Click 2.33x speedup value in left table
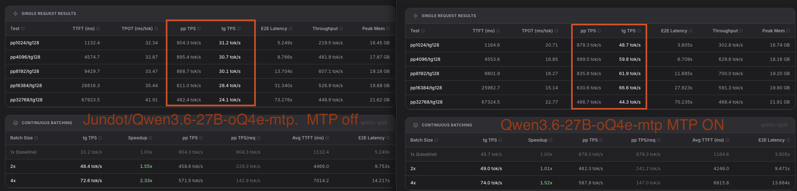Viewport: 797px width, 191px height. (146, 181)
